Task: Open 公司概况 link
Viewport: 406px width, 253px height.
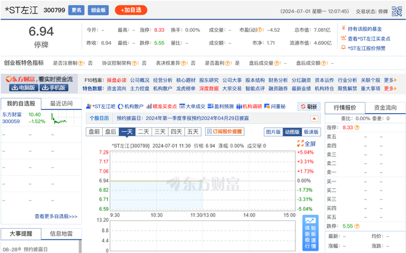Action: (140, 80)
